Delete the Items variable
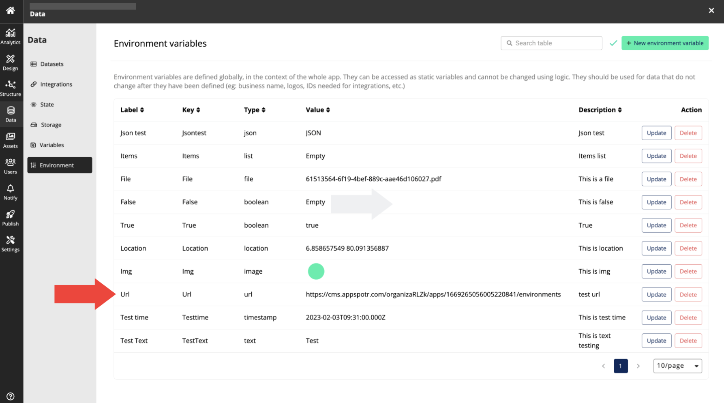 tap(688, 156)
